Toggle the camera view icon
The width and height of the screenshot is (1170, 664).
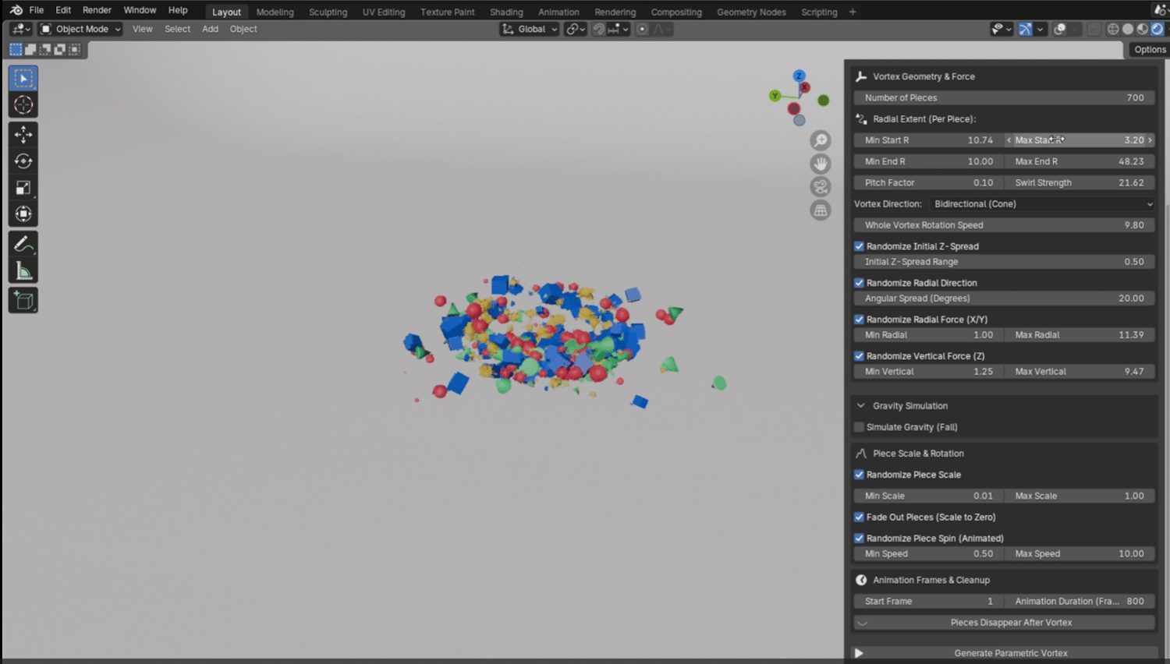coord(821,187)
